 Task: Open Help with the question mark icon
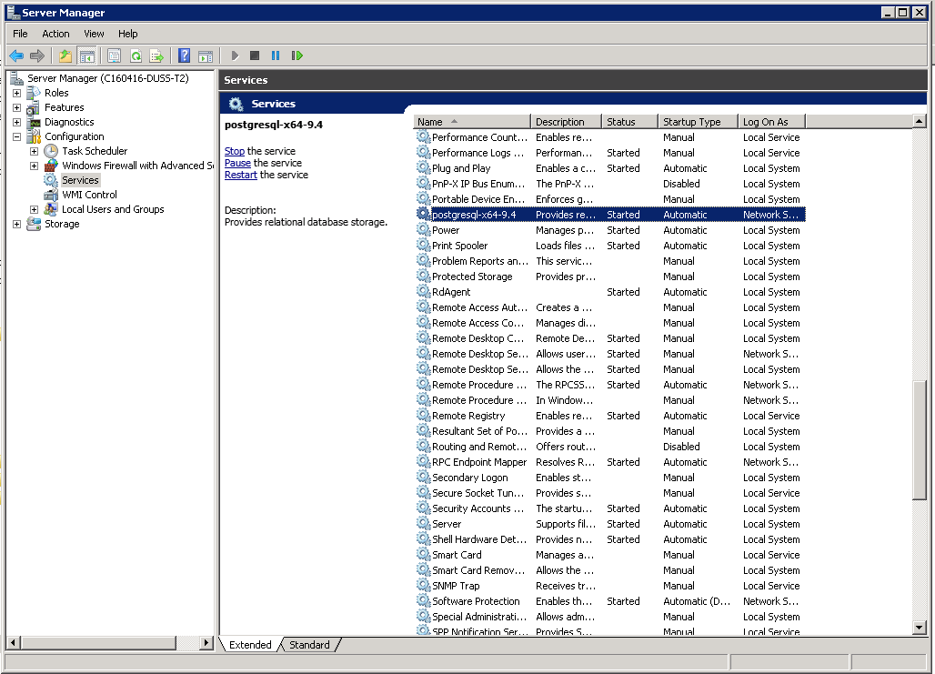(x=185, y=55)
